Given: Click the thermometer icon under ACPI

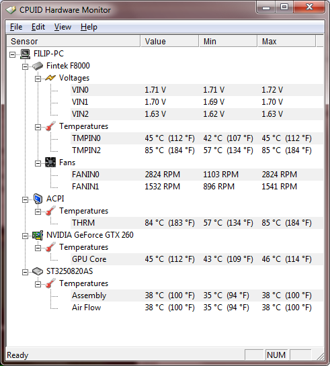Looking at the screenshot, I should pos(50,211).
